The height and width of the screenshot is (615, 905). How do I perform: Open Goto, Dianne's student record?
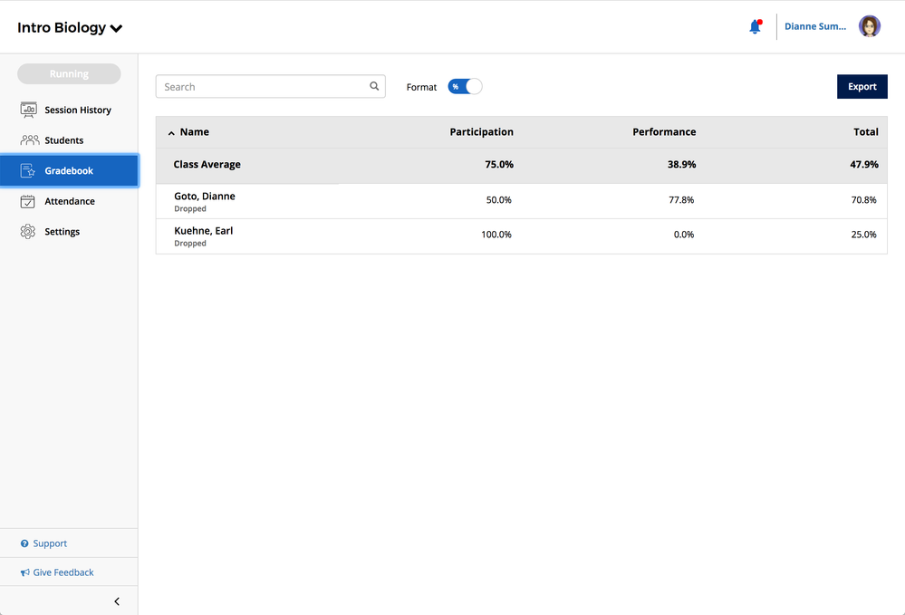tap(205, 197)
